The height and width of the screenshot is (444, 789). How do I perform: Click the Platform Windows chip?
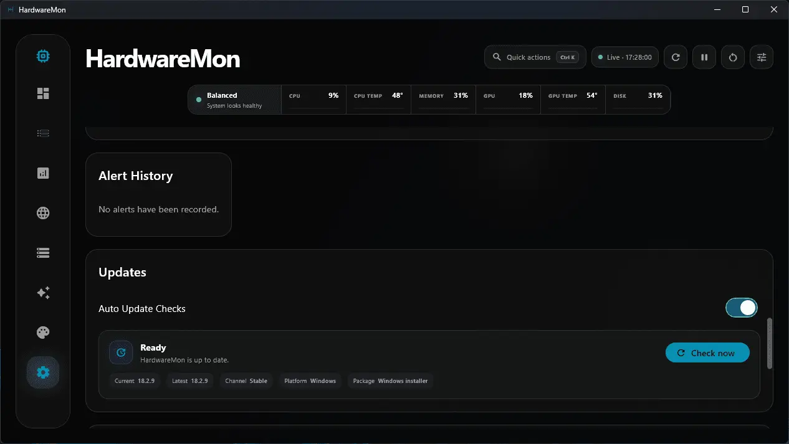(x=310, y=380)
